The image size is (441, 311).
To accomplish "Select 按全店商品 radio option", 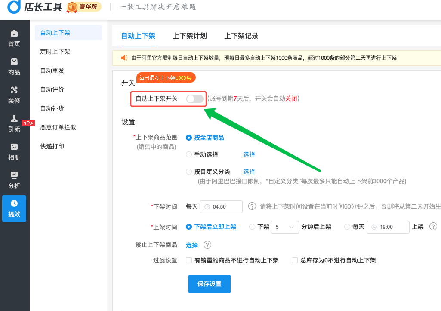I will (189, 138).
